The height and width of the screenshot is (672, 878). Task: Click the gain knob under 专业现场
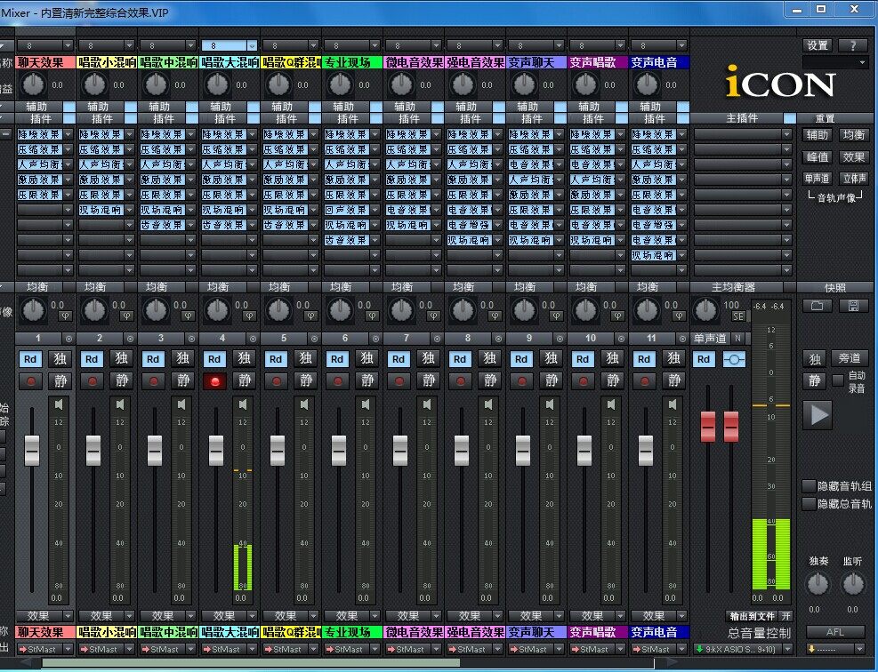(x=340, y=85)
